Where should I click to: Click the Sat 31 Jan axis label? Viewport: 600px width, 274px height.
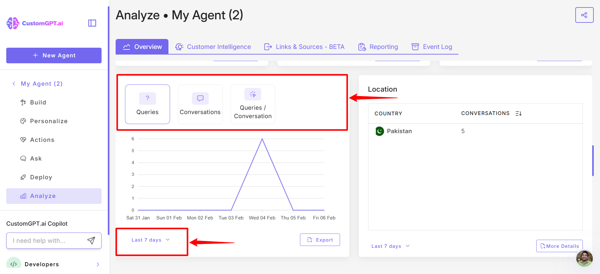pyautogui.click(x=138, y=218)
